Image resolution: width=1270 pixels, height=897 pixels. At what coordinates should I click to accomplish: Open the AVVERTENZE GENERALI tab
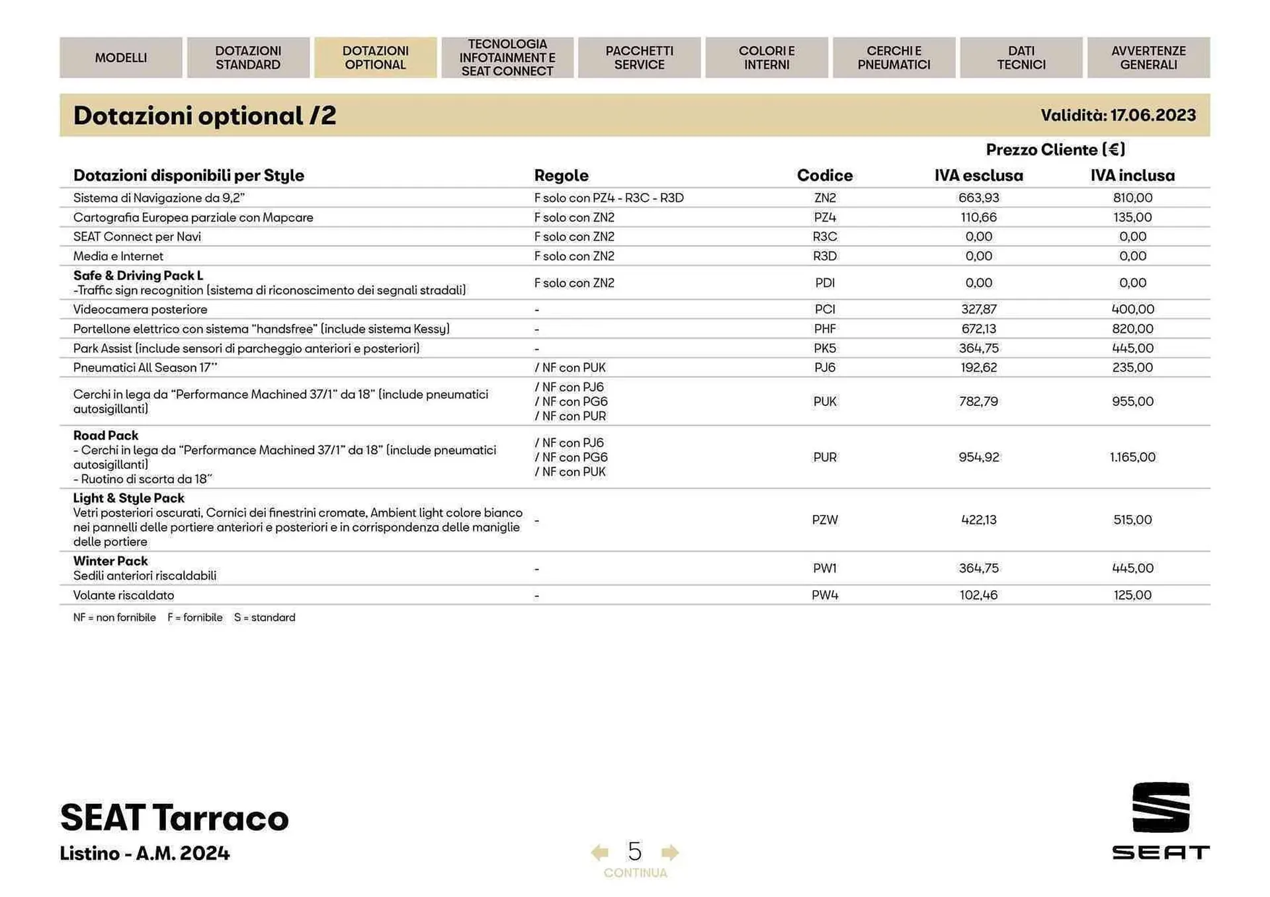(1149, 58)
